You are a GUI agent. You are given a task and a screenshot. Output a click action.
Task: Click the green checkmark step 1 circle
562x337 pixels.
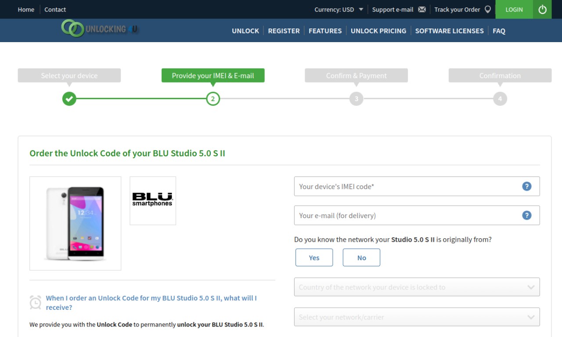(x=69, y=99)
